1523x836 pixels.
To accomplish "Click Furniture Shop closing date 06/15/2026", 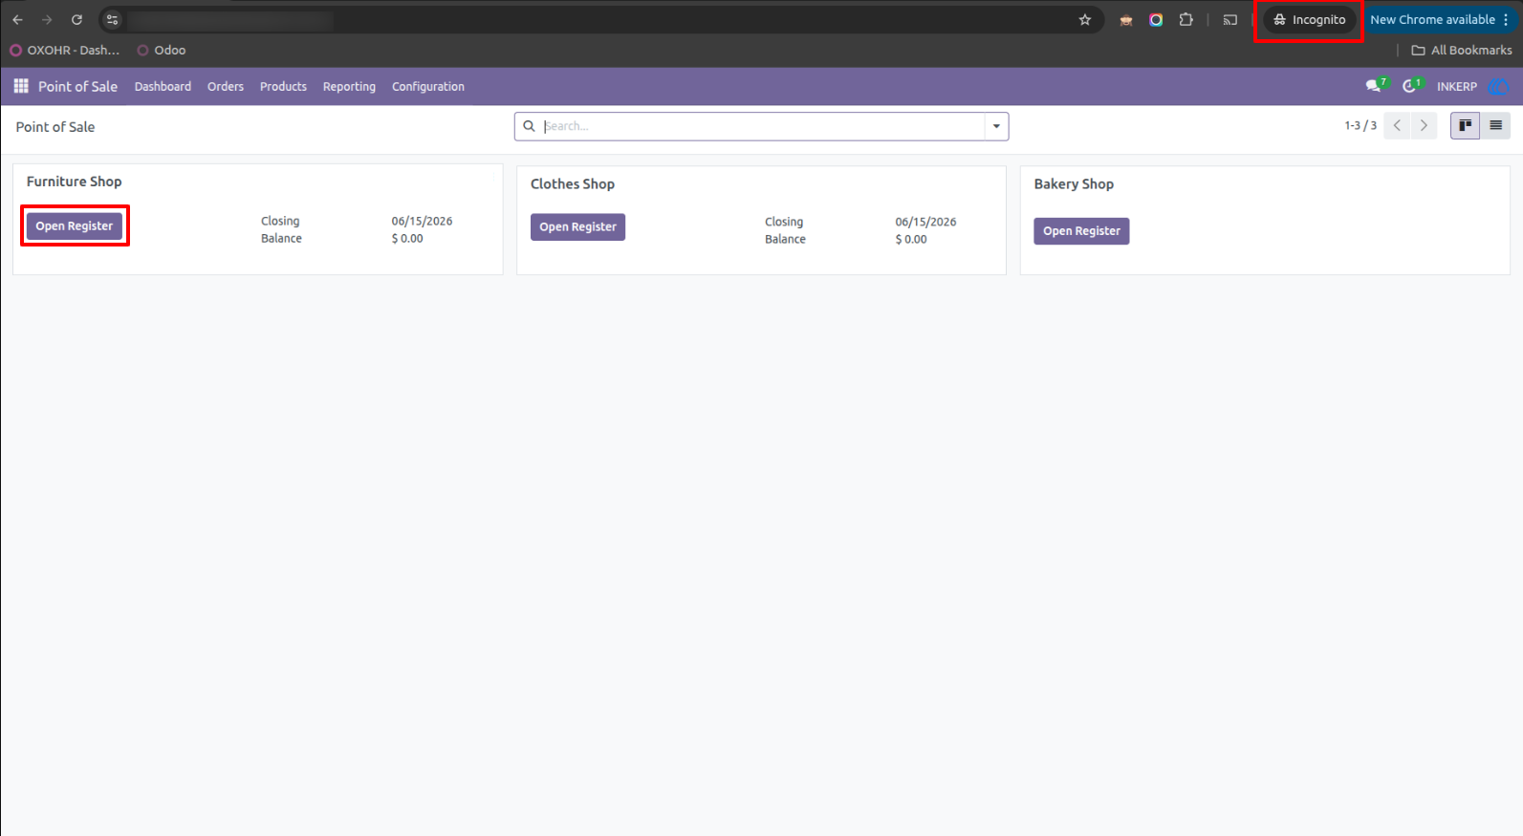I will pos(422,221).
